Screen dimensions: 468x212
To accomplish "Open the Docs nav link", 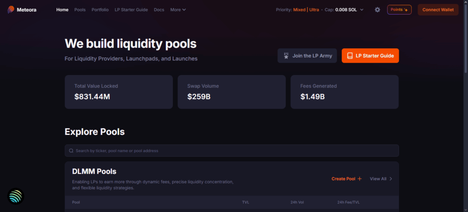I will coord(159,10).
